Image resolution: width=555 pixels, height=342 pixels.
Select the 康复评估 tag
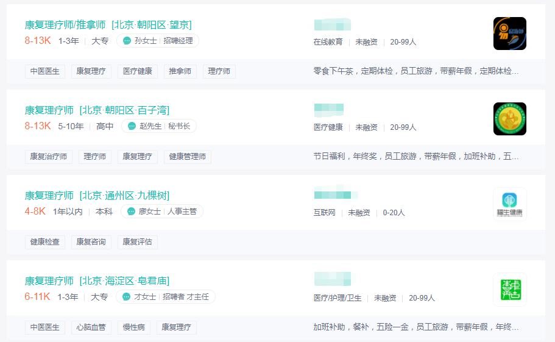[x=137, y=242]
